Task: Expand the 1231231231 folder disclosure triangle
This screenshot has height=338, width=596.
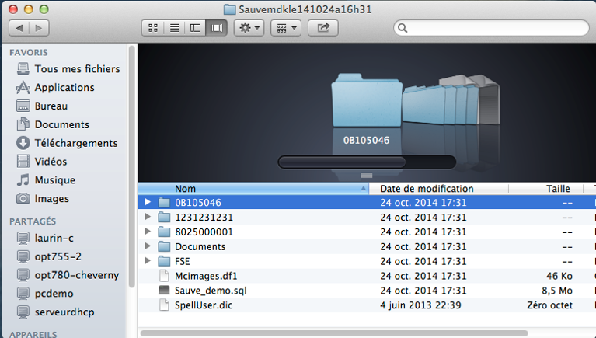Action: point(148,218)
